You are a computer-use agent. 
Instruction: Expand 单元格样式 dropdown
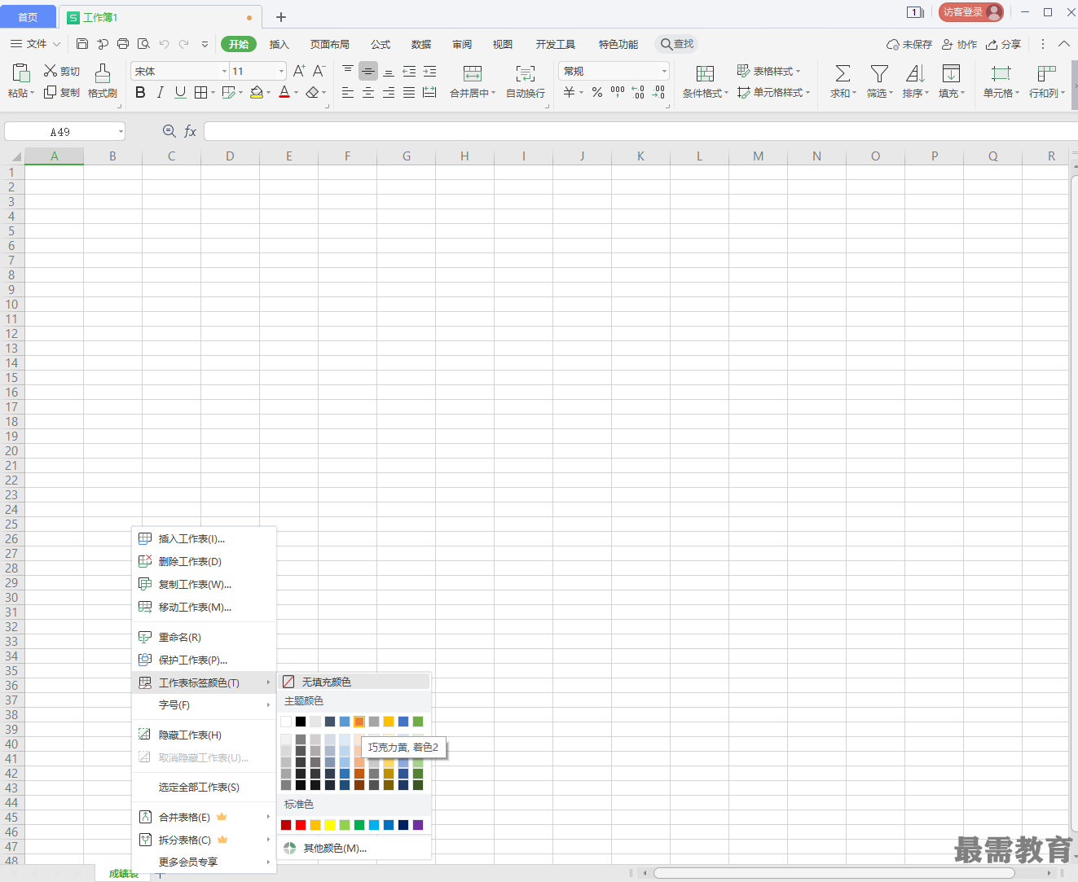(x=774, y=92)
